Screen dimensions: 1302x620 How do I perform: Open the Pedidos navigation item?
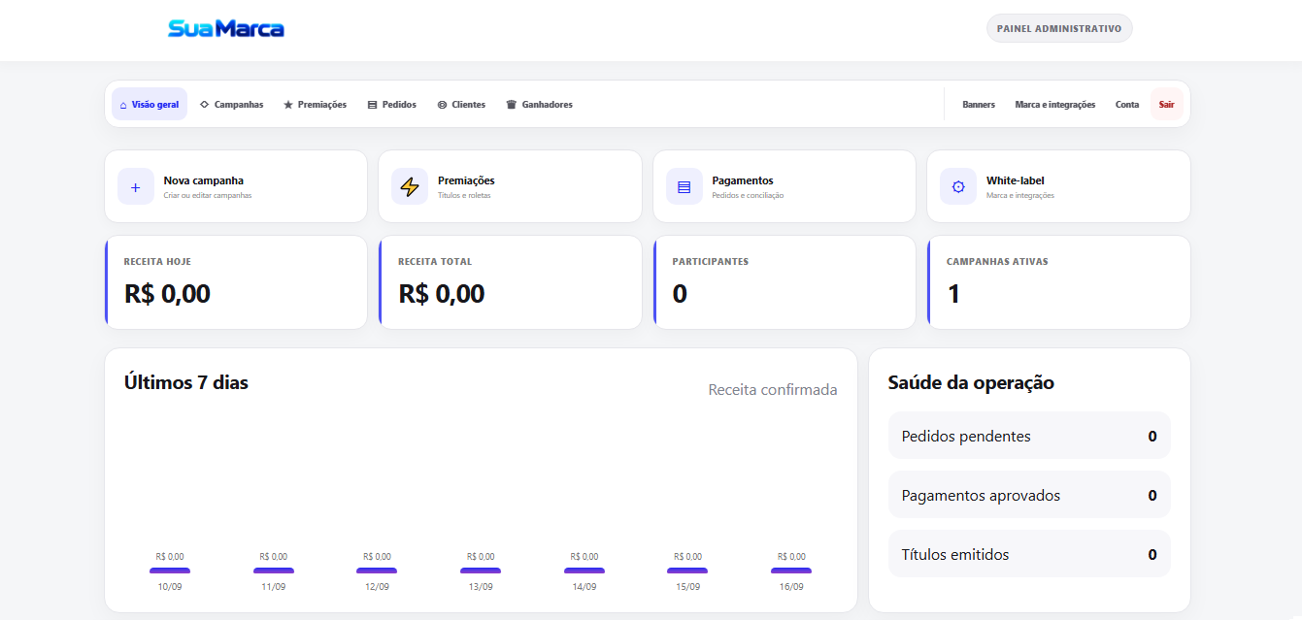pyautogui.click(x=392, y=104)
